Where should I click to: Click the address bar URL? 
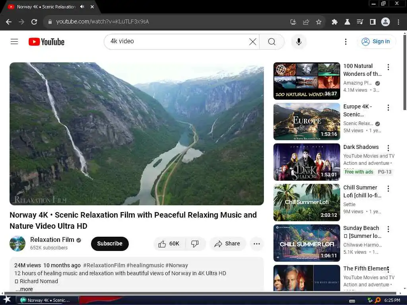103,21
